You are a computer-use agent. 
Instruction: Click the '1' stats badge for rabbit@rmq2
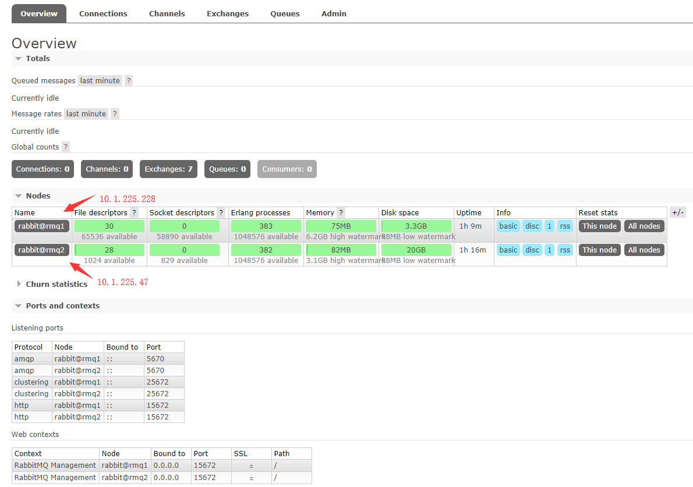549,250
